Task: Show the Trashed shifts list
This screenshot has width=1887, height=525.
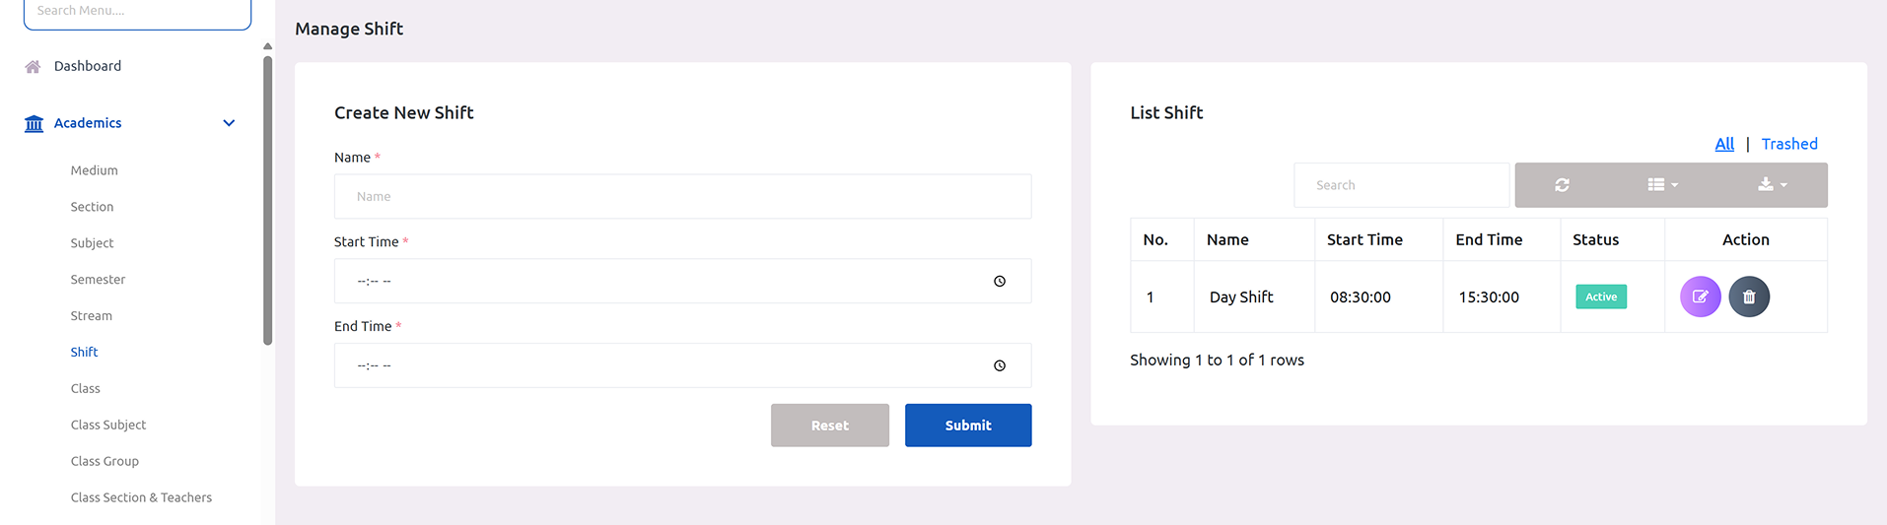Action: (x=1788, y=144)
